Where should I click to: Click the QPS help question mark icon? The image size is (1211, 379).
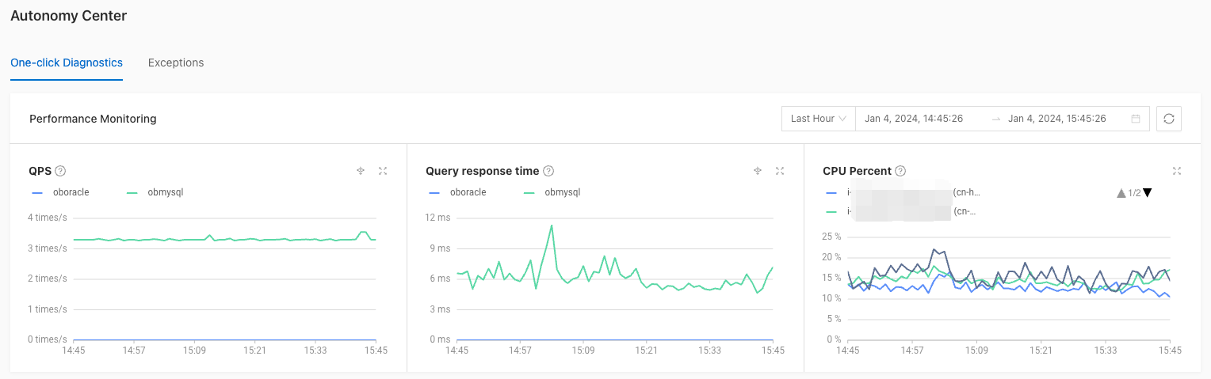pyautogui.click(x=60, y=171)
